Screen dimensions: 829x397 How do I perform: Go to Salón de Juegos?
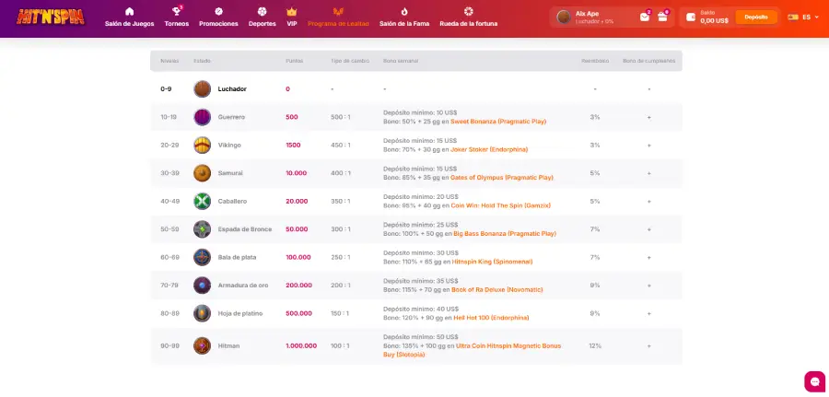(x=129, y=17)
